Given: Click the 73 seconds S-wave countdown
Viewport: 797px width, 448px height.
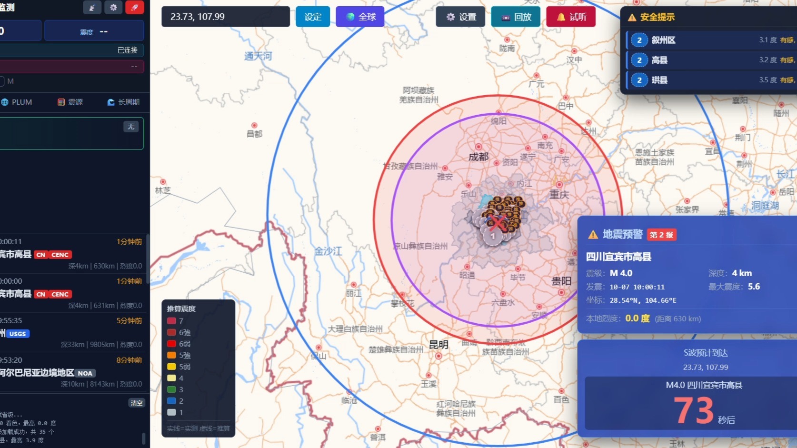Looking at the screenshot, I should click(694, 410).
